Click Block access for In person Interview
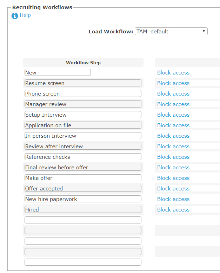The image size is (220, 273). tap(173, 136)
